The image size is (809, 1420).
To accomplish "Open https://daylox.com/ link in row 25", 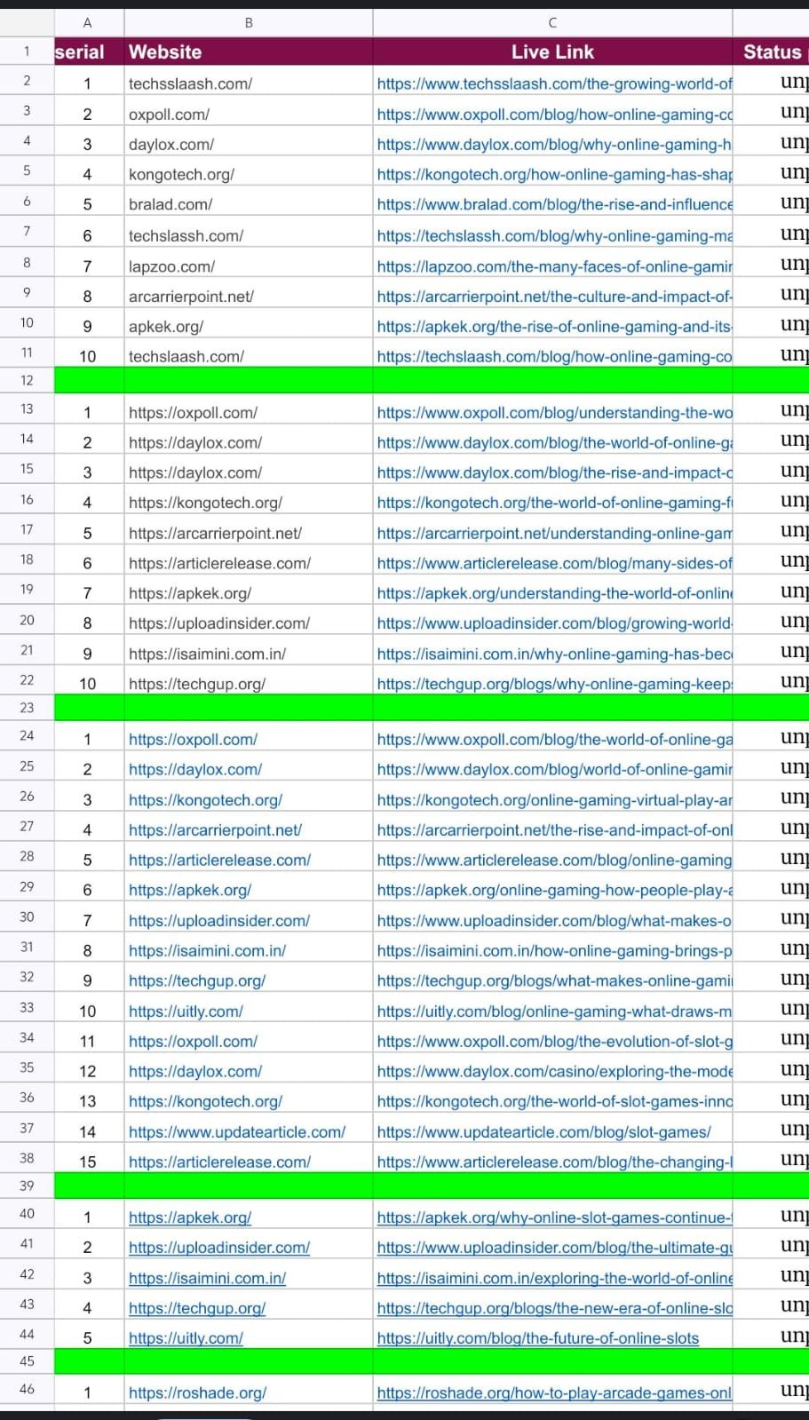I will click(x=195, y=769).
